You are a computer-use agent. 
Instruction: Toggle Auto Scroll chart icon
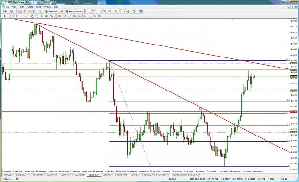click(x=116, y=11)
